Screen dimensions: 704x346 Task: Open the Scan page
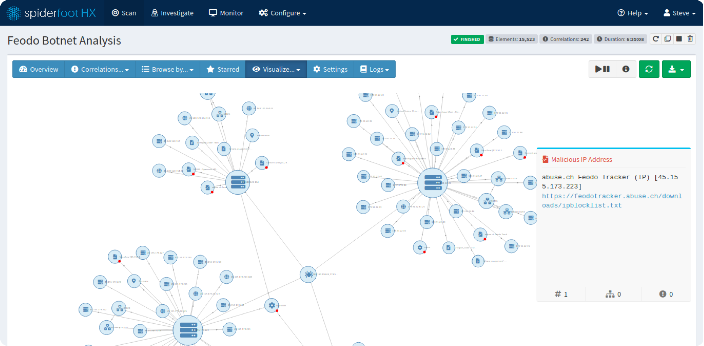[x=124, y=13]
